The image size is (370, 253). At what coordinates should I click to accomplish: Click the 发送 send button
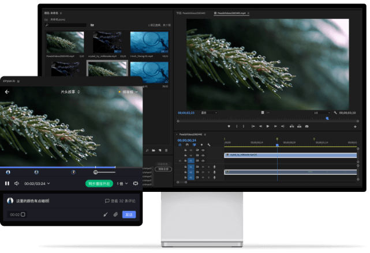pyautogui.click(x=129, y=214)
